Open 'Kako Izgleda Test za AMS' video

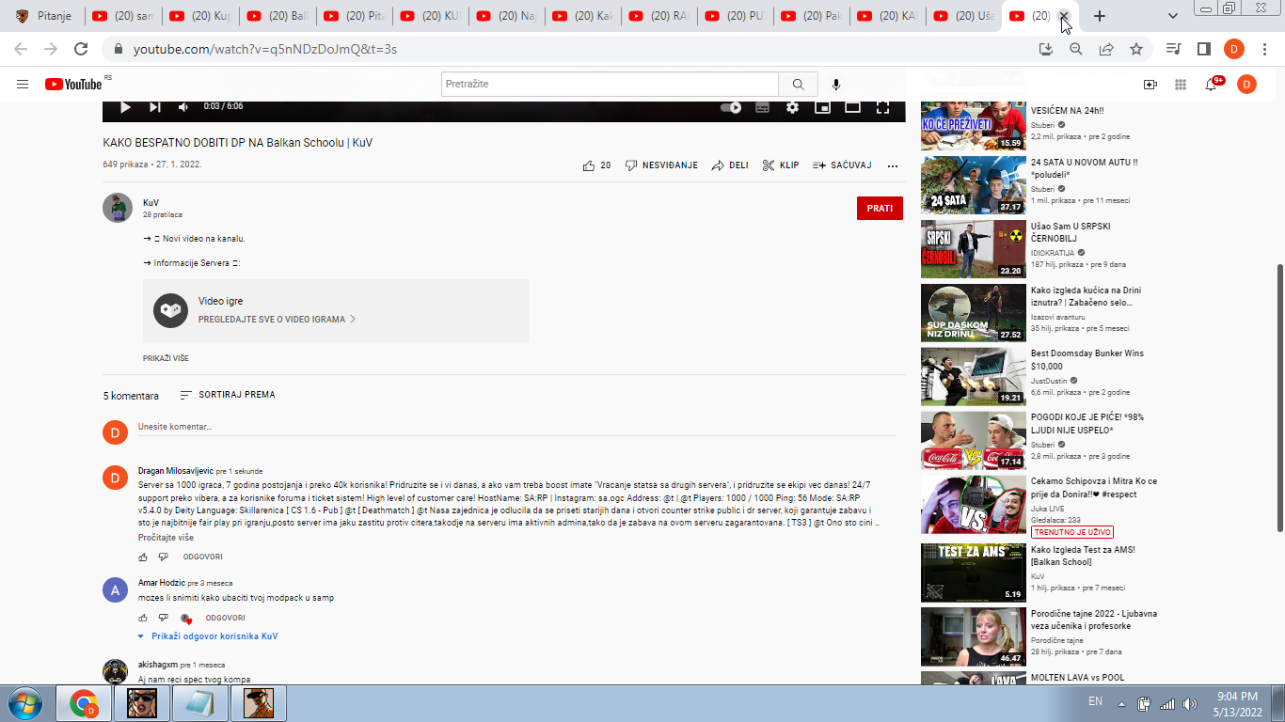tap(973, 573)
